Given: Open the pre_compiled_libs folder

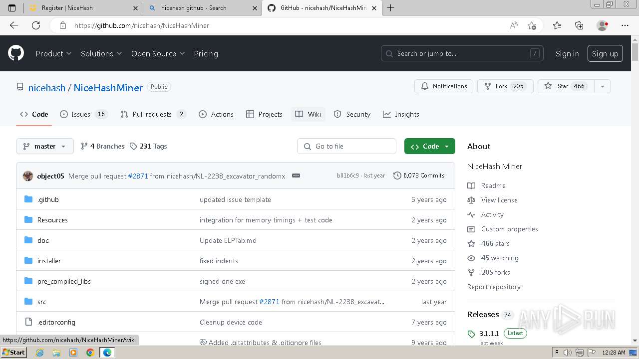Looking at the screenshot, I should point(64,281).
